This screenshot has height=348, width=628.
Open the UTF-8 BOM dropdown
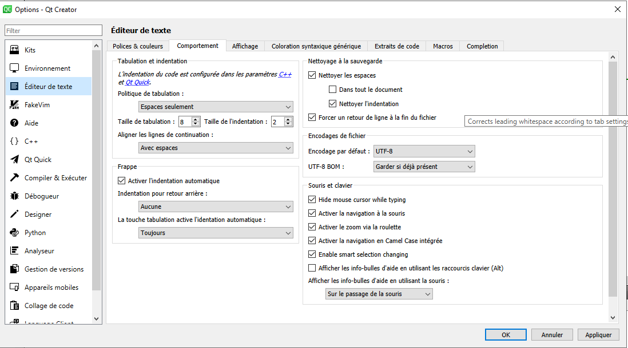424,167
